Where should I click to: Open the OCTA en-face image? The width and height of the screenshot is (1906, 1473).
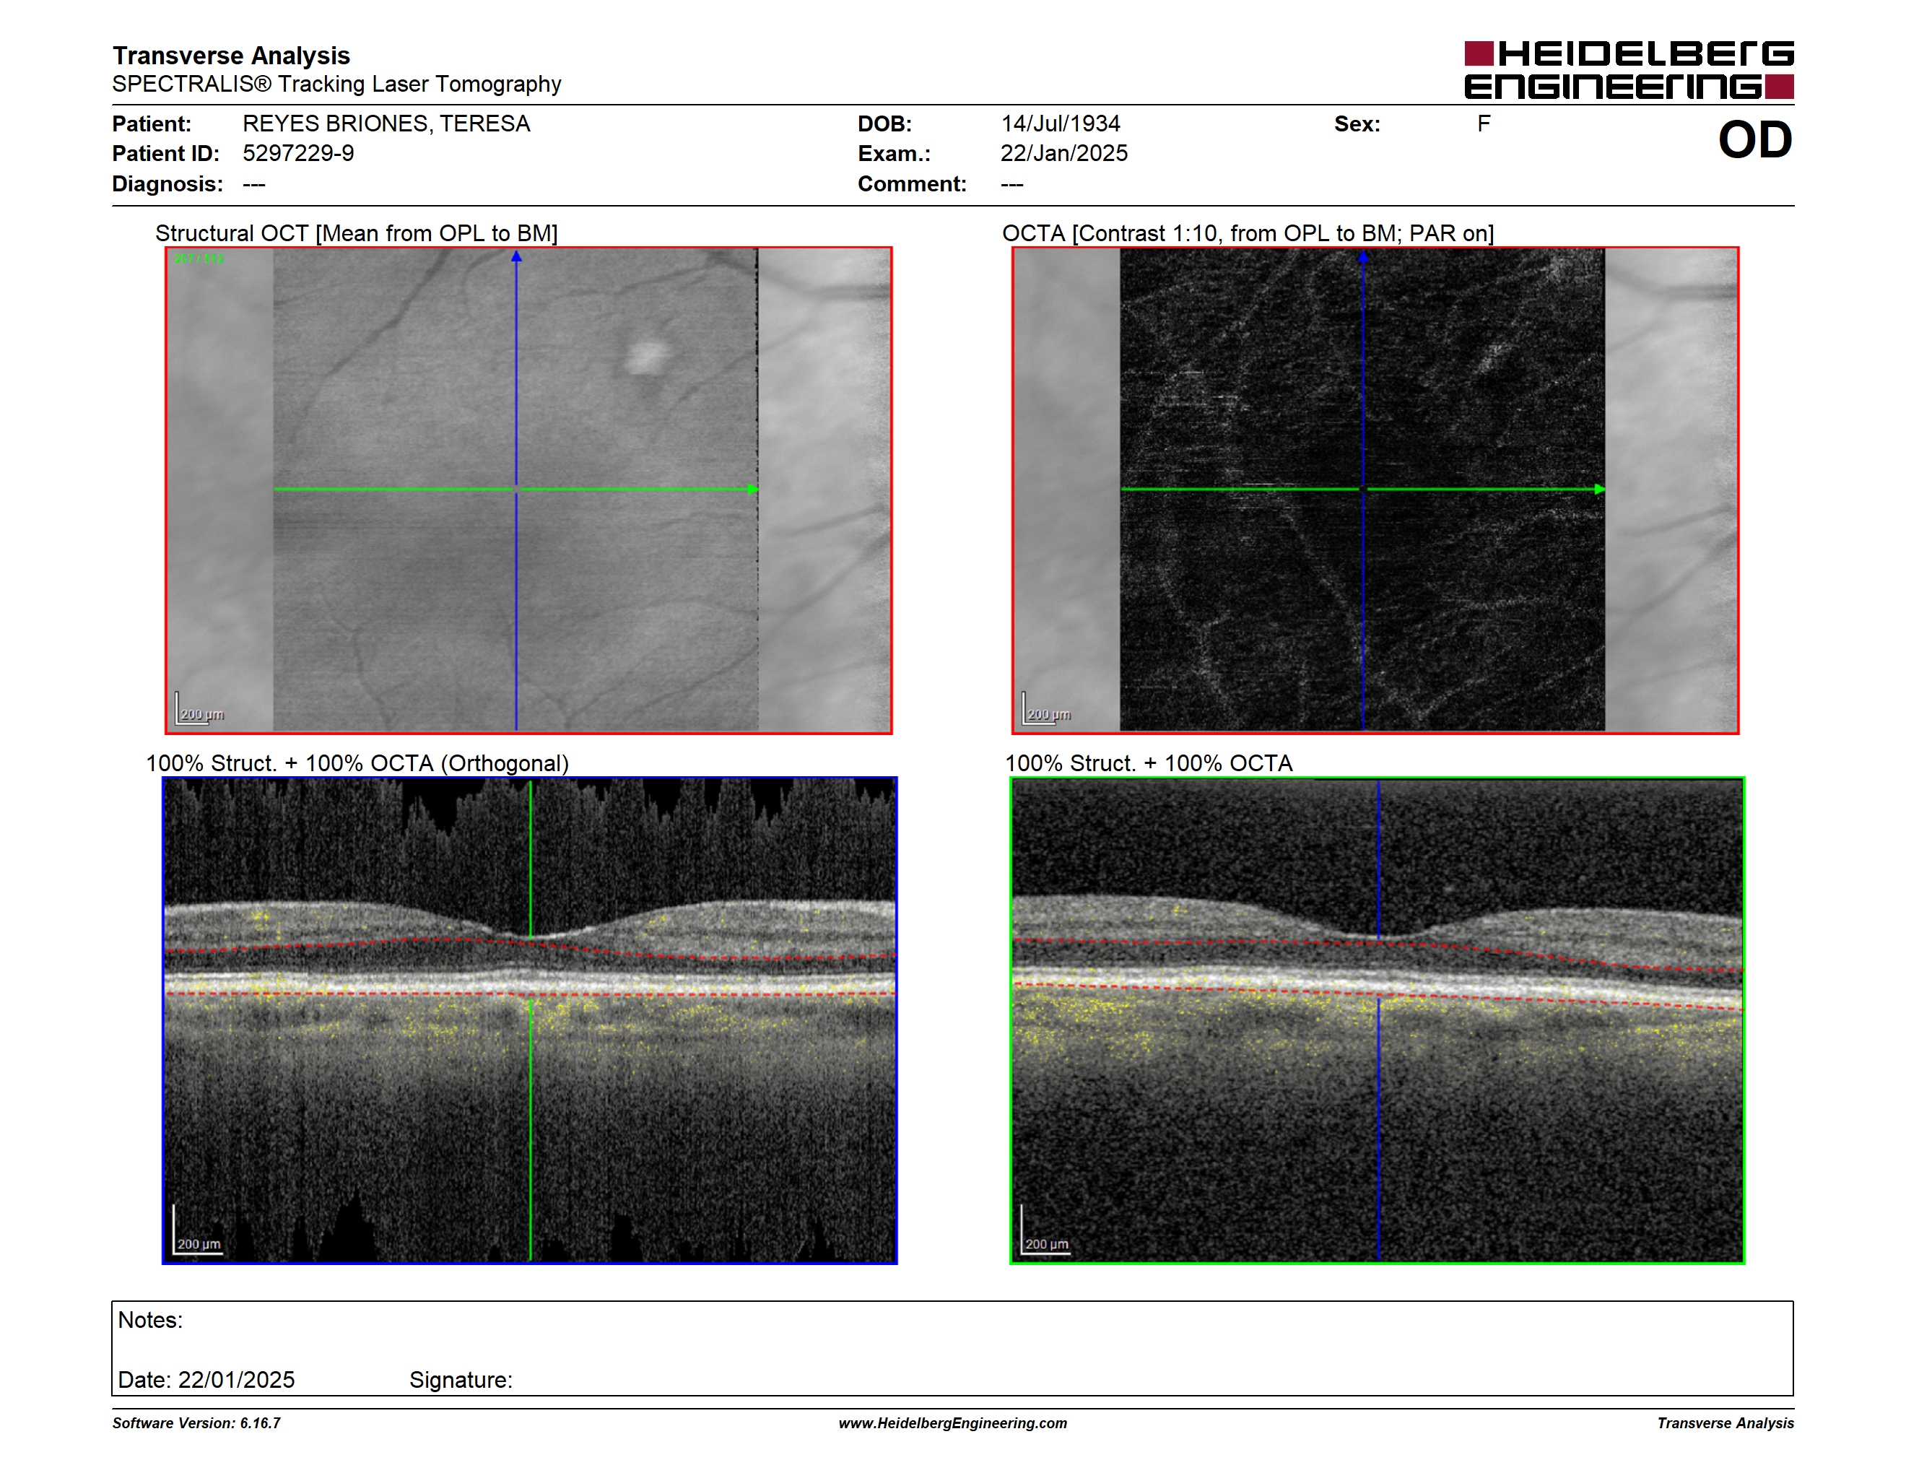[x=1375, y=490]
